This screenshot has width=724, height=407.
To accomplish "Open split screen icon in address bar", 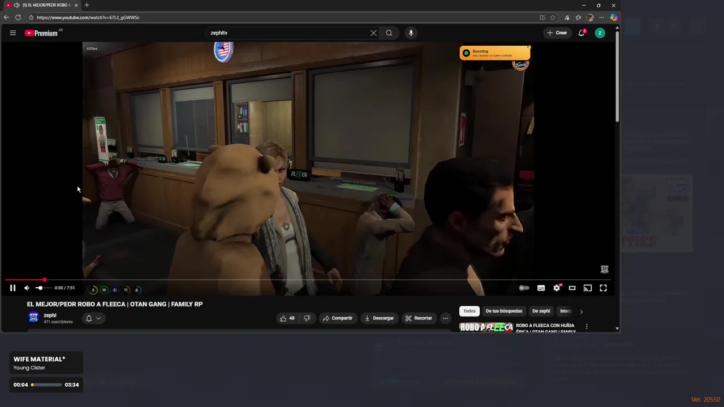I will (542, 18).
